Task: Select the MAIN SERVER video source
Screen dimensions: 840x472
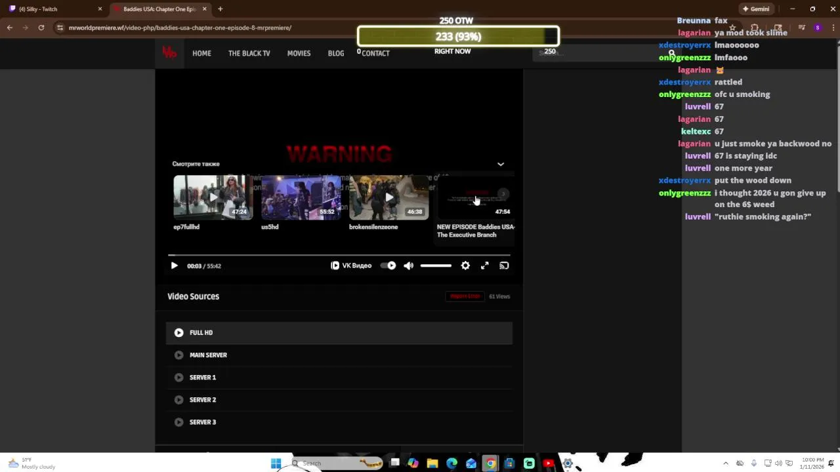Action: (339, 355)
